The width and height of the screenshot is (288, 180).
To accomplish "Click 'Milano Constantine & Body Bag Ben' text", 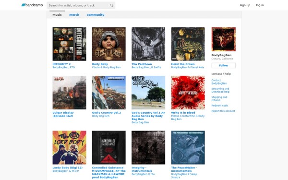I will tap(188, 118).
